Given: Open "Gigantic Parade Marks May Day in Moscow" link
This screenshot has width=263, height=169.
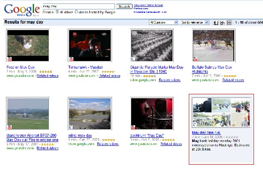Looking at the screenshot, I should [x=157, y=69].
